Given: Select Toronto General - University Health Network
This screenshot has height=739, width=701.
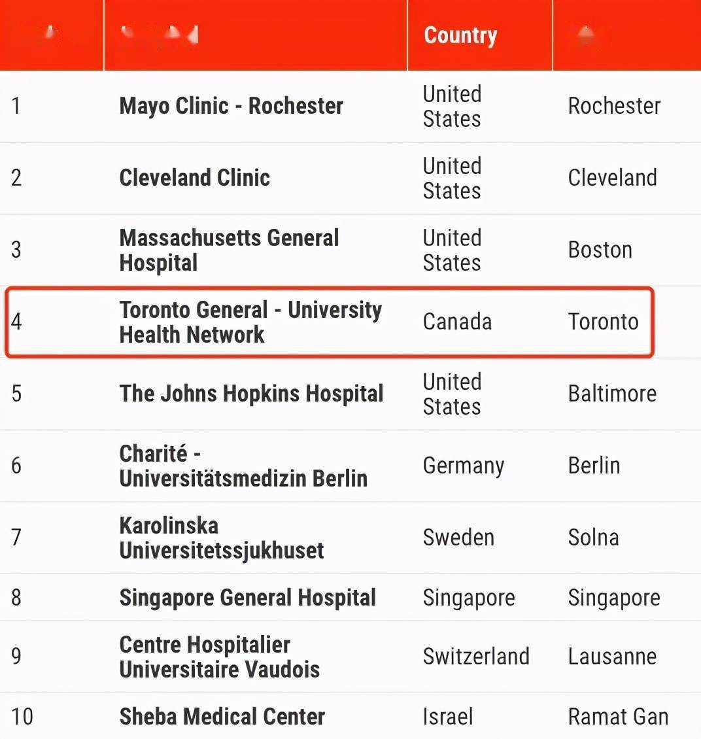Looking at the screenshot, I should click(250, 322).
